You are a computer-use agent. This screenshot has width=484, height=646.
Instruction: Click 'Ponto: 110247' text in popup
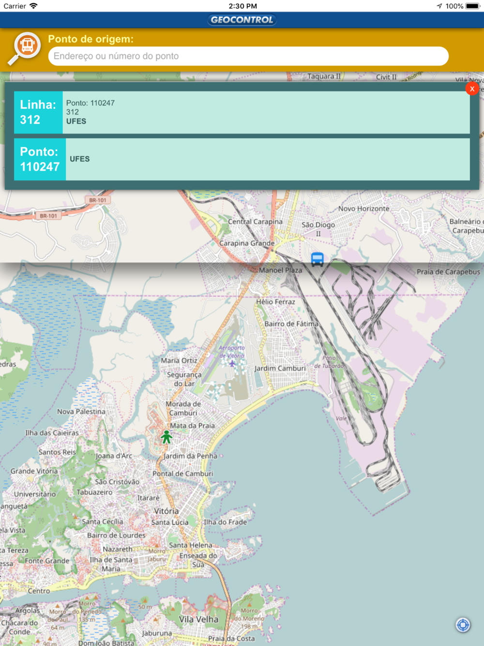click(91, 103)
